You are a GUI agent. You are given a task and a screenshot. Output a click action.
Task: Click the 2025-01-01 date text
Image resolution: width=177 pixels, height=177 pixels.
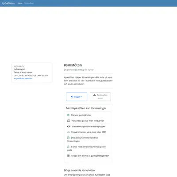tap(19, 66)
